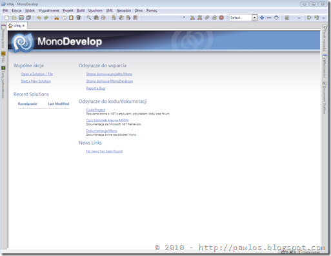The height and width of the screenshot is (256, 331).
Task: Click the second Build icon beside first
Action: [200, 17]
